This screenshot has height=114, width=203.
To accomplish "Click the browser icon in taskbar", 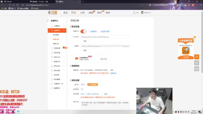I will pyautogui.click(x=18, y=112).
